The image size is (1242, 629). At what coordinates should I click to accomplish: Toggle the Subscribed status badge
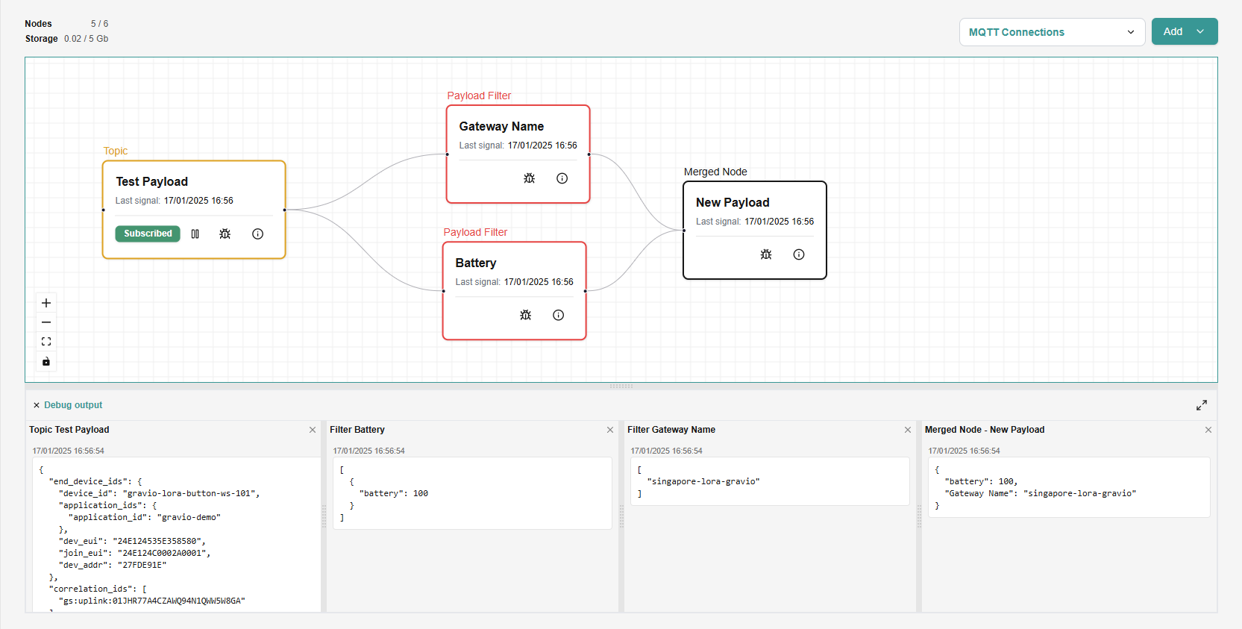tap(148, 234)
